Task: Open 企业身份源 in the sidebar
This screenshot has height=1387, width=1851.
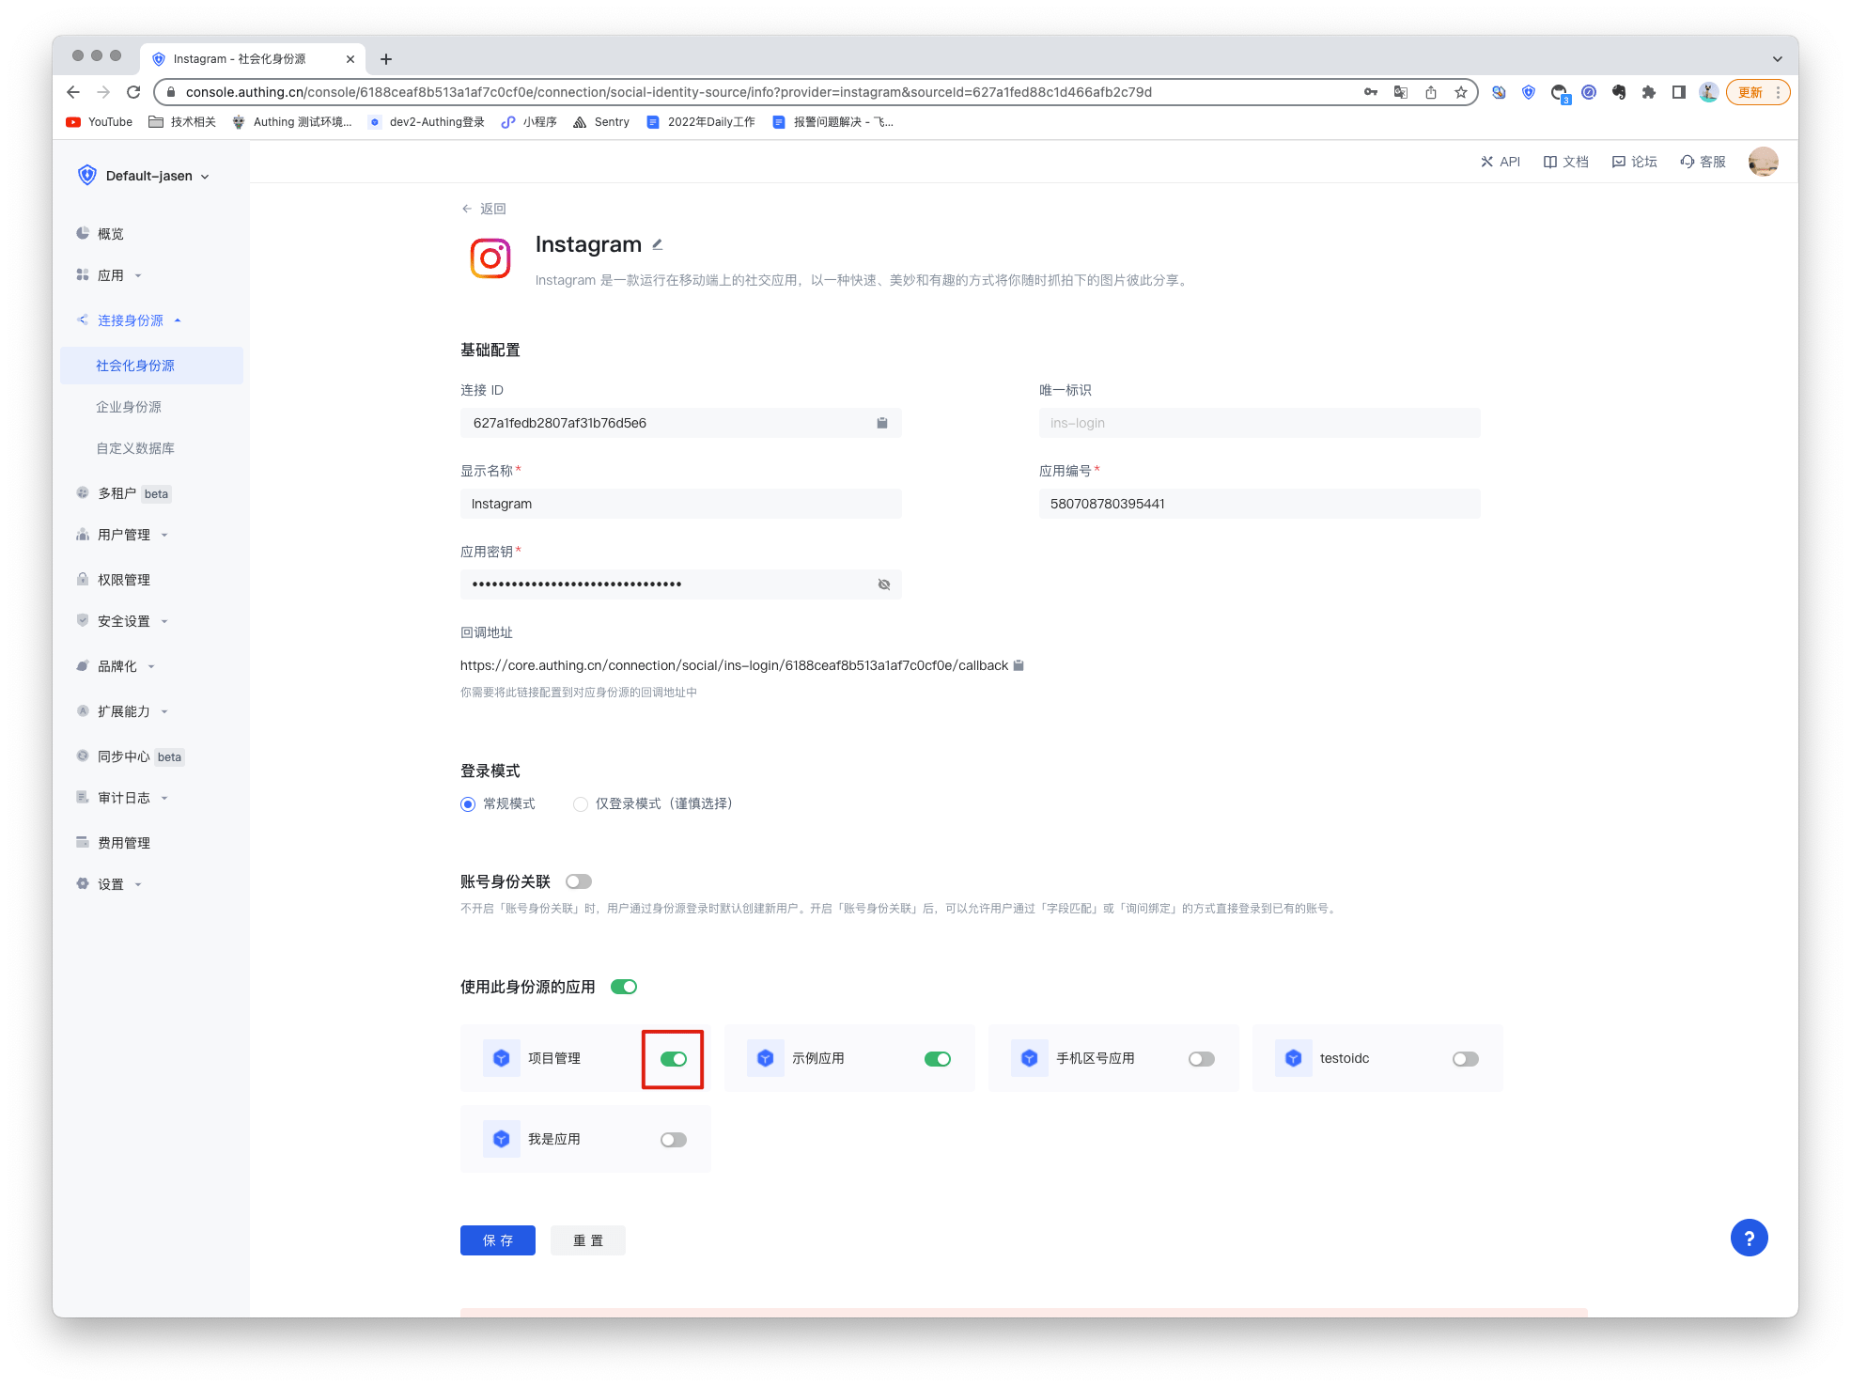Action: pos(129,407)
